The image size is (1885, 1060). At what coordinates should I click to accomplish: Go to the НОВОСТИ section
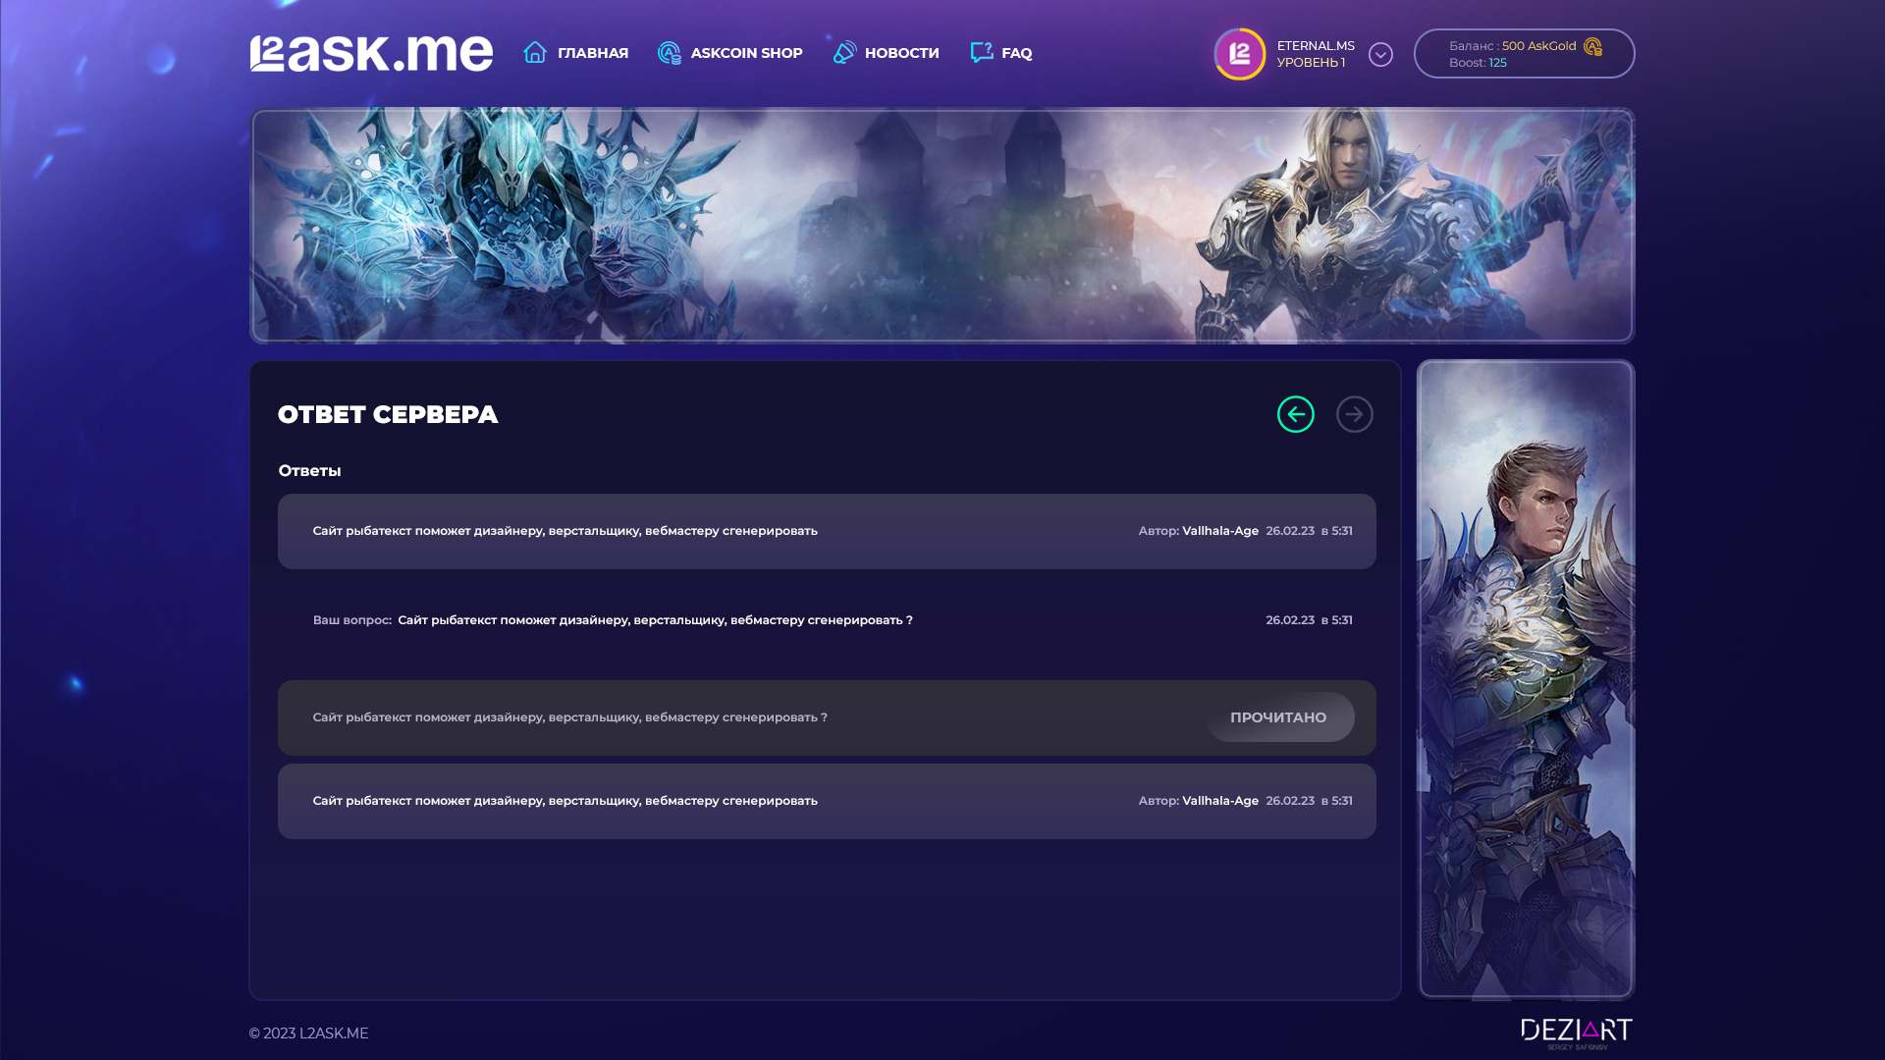tap(901, 53)
